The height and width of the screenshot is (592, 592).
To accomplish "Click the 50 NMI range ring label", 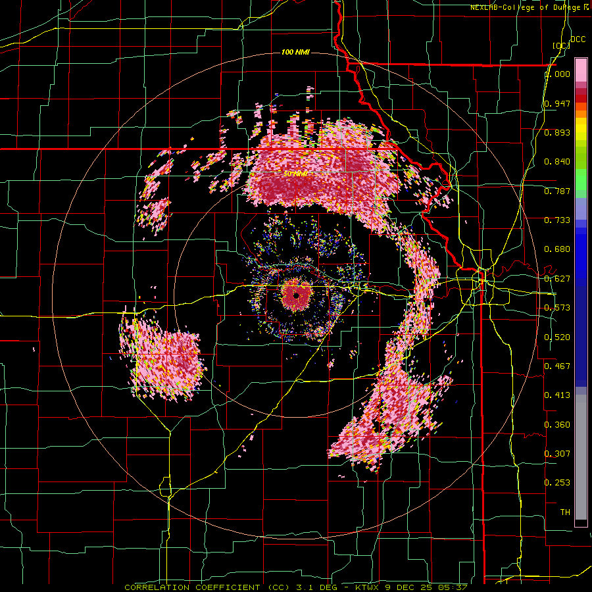I will [295, 174].
